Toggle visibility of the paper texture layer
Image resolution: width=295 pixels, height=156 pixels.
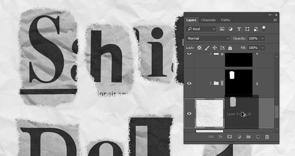click(189, 113)
